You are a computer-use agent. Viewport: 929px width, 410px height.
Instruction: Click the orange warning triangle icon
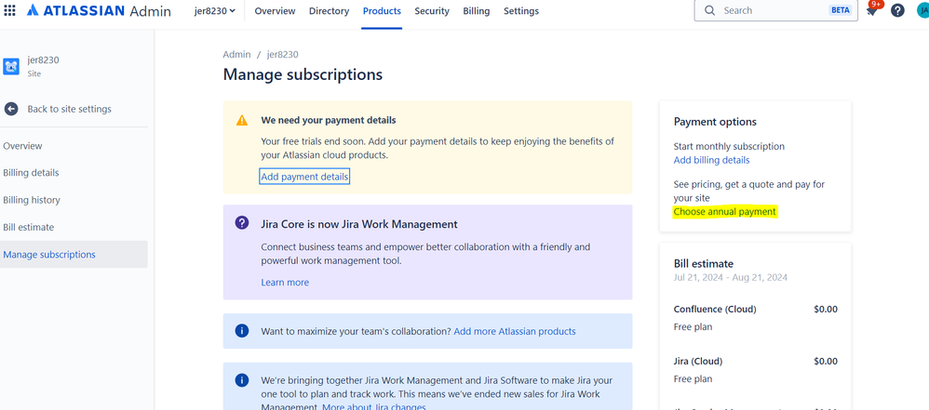242,120
